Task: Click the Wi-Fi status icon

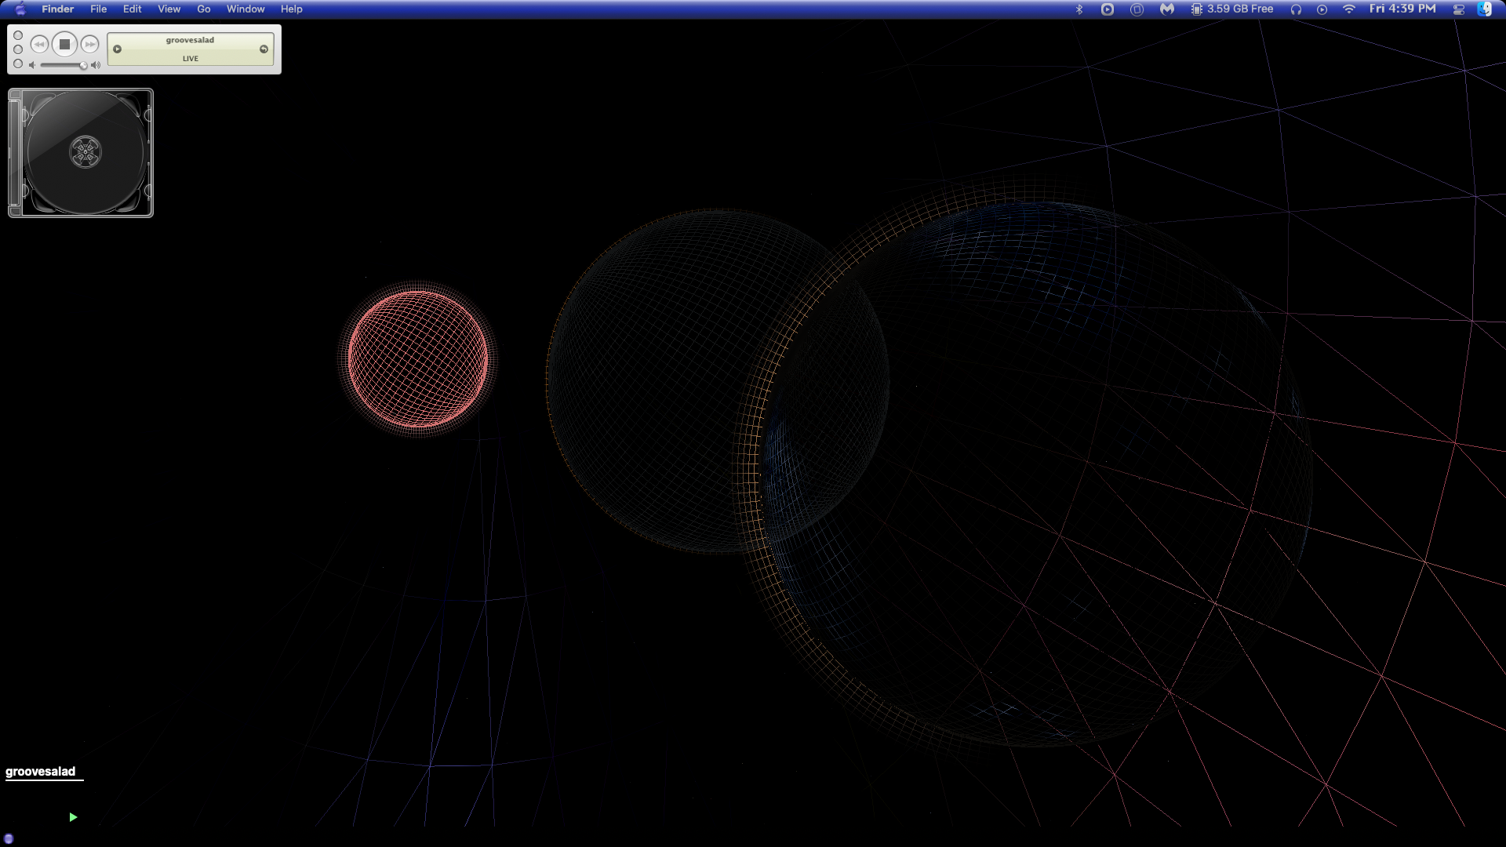Action: pyautogui.click(x=1349, y=9)
